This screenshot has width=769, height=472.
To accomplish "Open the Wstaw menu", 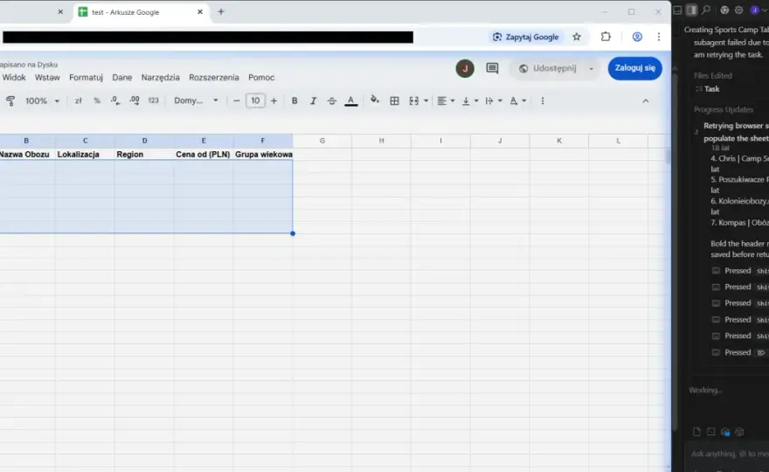I will click(x=47, y=78).
